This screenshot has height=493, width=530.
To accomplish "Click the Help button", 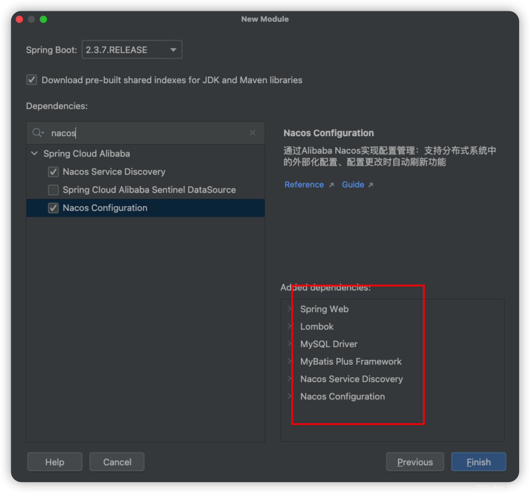I will (x=55, y=462).
